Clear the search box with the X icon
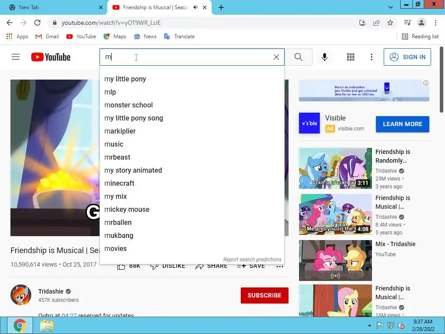The width and height of the screenshot is (445, 334). tap(276, 57)
